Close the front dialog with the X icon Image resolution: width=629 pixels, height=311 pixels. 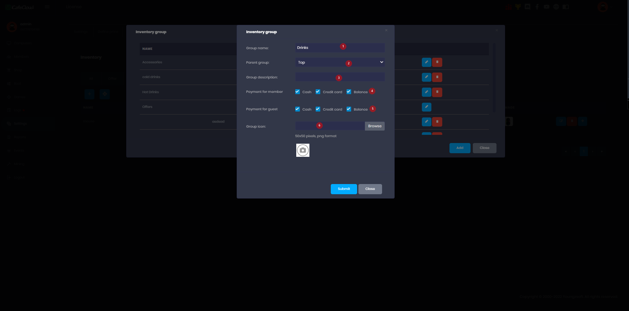tap(386, 30)
